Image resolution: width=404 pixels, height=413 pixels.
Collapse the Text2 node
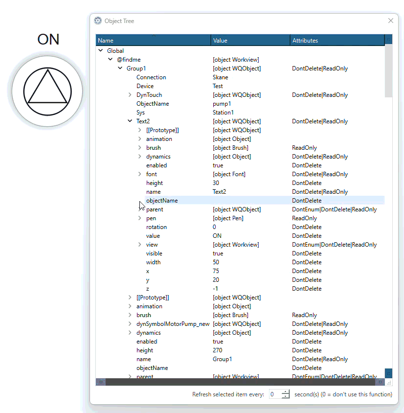(130, 121)
